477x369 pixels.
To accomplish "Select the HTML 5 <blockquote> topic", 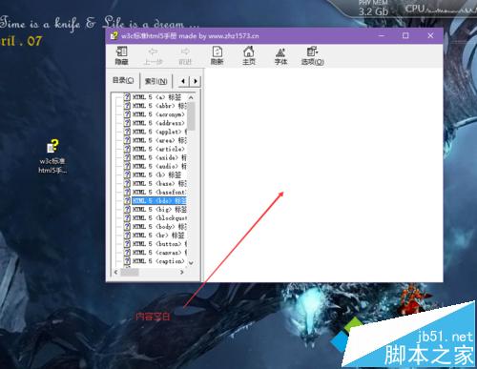I will click(159, 218).
